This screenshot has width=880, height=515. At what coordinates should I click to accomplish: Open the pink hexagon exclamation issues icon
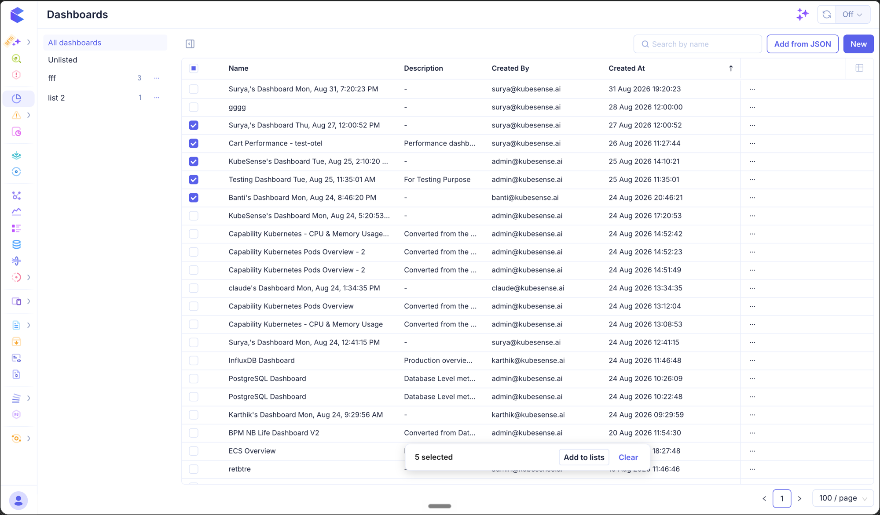click(x=16, y=75)
